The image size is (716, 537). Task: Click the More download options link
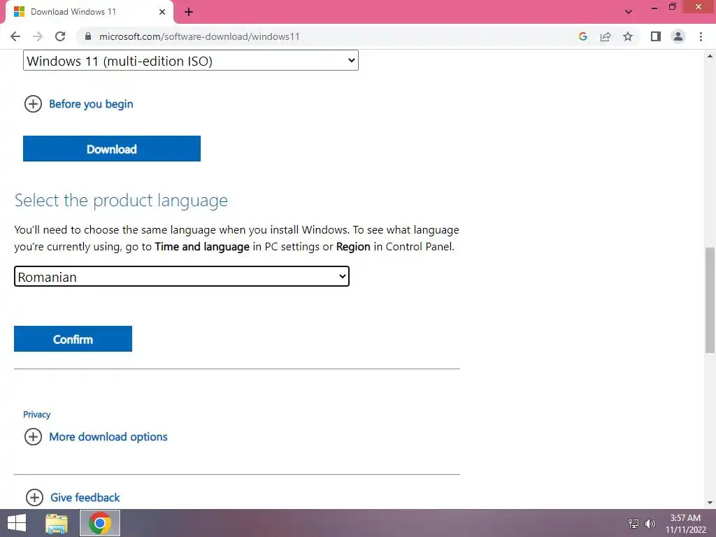pyautogui.click(x=108, y=436)
